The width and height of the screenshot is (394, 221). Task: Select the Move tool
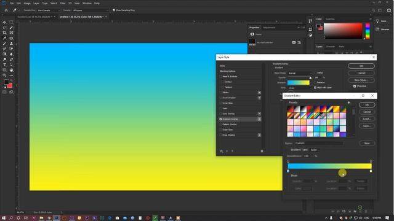click(4, 22)
